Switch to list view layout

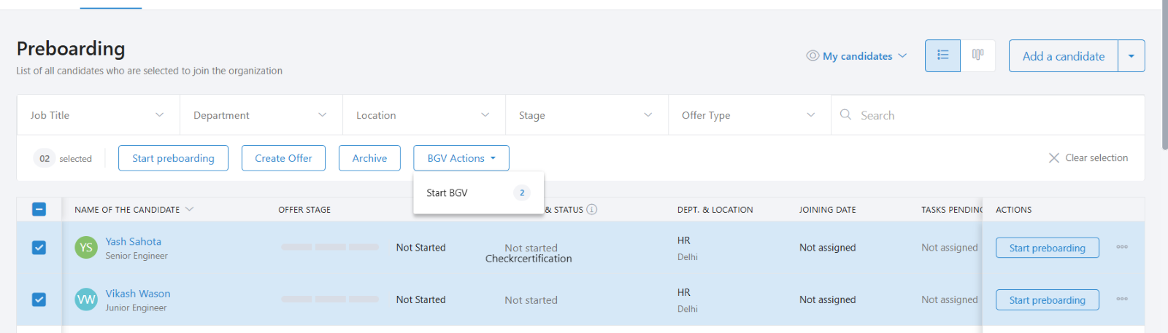pyautogui.click(x=942, y=55)
